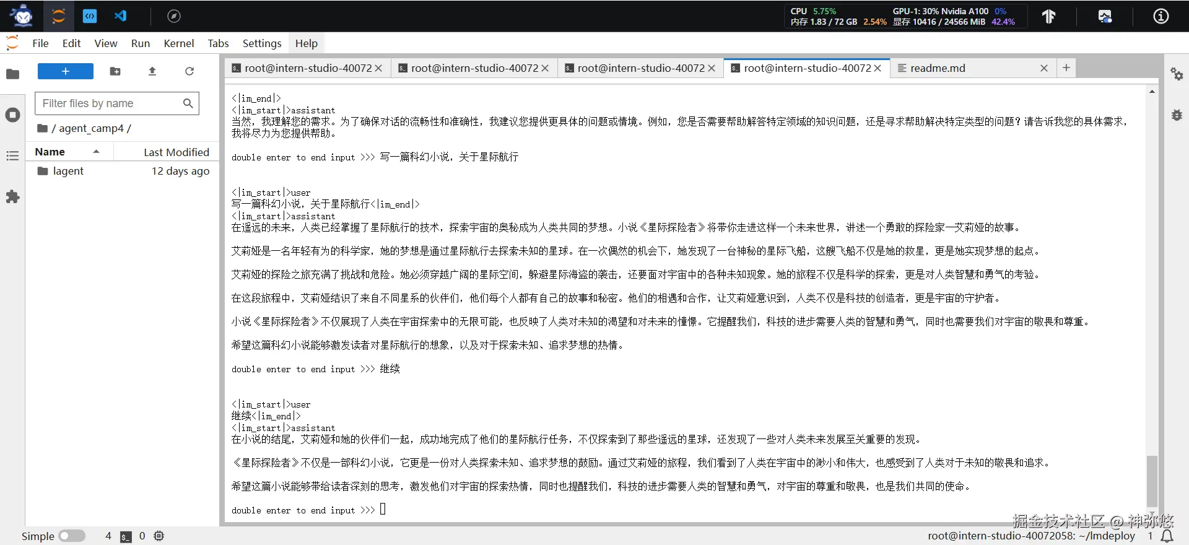Viewport: 1189px width, 545px height.
Task: Open the Kernel menu
Action: [x=179, y=43]
